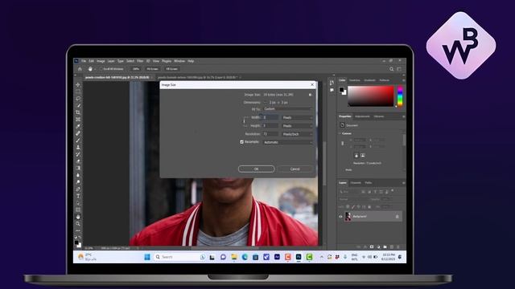The height and width of the screenshot is (289, 515).
Task: Select the Eraser tool
Action: click(78, 161)
